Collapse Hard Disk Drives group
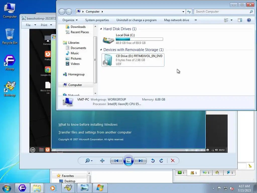 (x=101, y=29)
